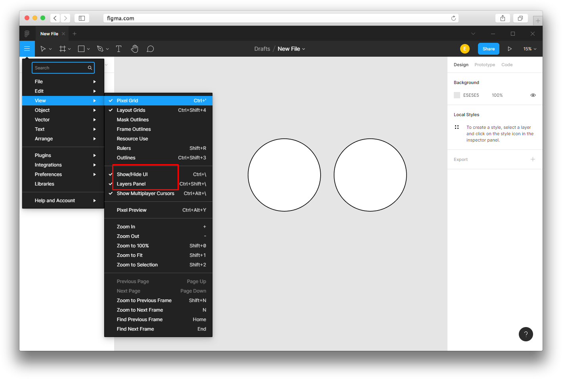The height and width of the screenshot is (379, 562).
Task: Select the Frame tool icon
Action: click(x=63, y=49)
